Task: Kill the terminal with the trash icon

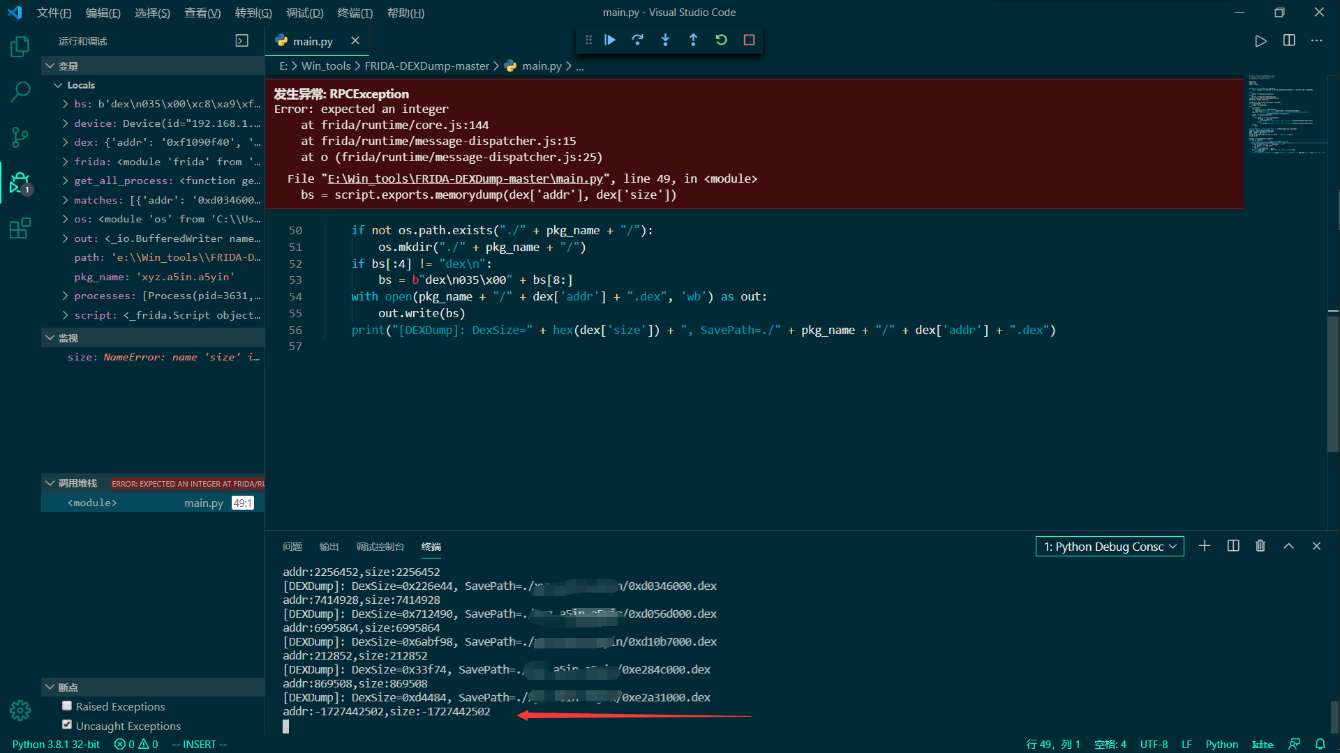Action: coord(1260,546)
